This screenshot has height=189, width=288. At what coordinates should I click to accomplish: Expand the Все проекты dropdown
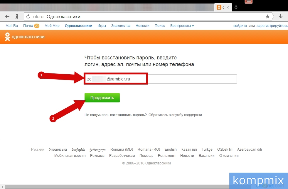(182, 26)
